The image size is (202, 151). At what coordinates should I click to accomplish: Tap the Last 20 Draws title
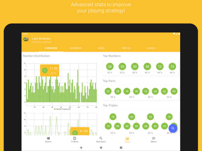click(41, 39)
